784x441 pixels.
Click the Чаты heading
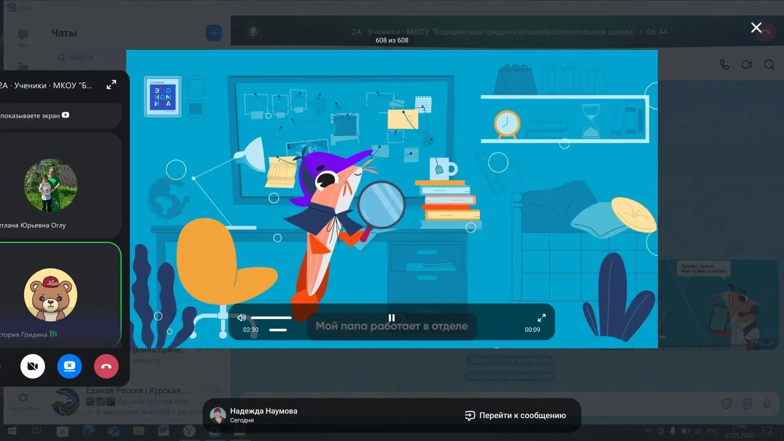64,33
